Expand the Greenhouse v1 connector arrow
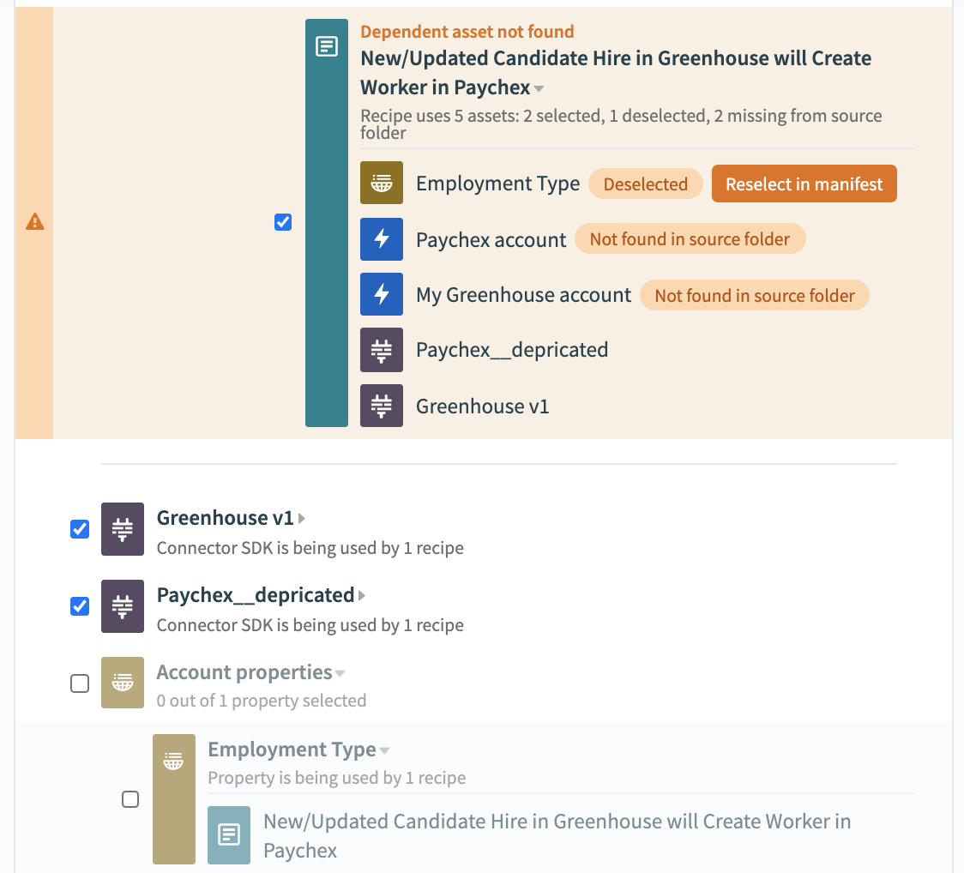The width and height of the screenshot is (964, 873). 302,519
